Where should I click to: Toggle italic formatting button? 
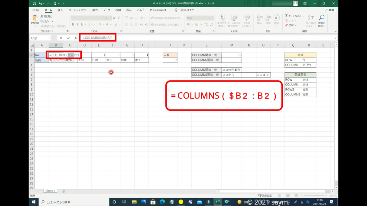click(77, 25)
